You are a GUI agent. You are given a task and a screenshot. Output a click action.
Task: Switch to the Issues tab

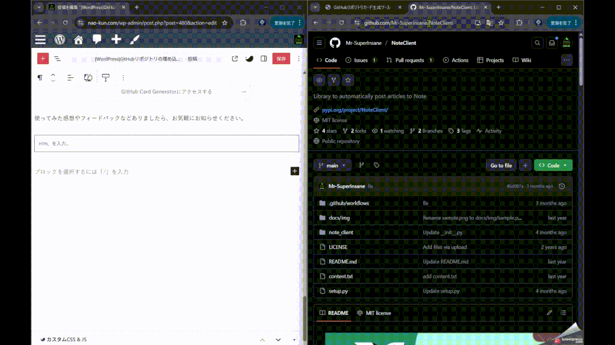tap(361, 60)
